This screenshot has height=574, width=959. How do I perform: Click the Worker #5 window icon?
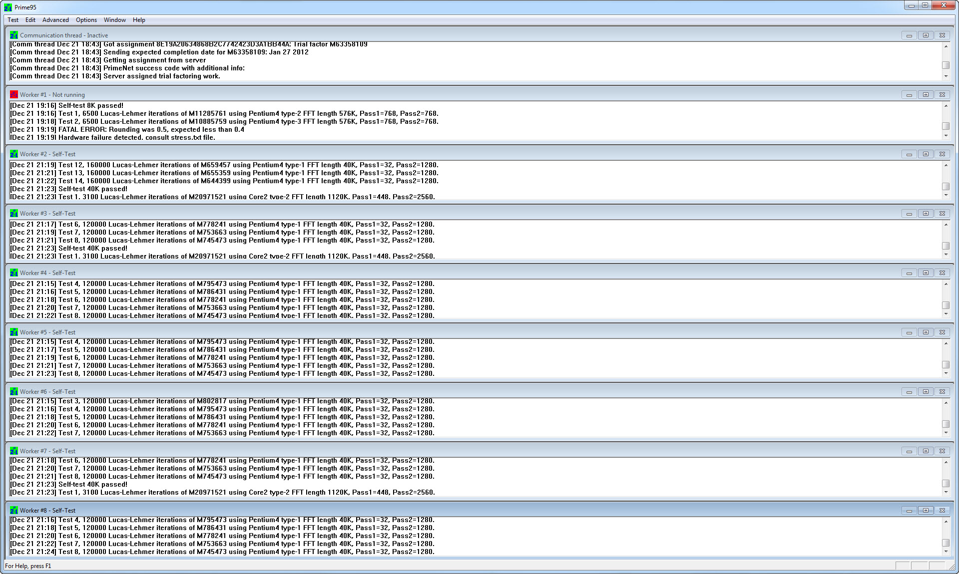14,332
